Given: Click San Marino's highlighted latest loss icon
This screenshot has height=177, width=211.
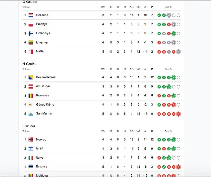Looking at the screenshot, I should [178, 114].
